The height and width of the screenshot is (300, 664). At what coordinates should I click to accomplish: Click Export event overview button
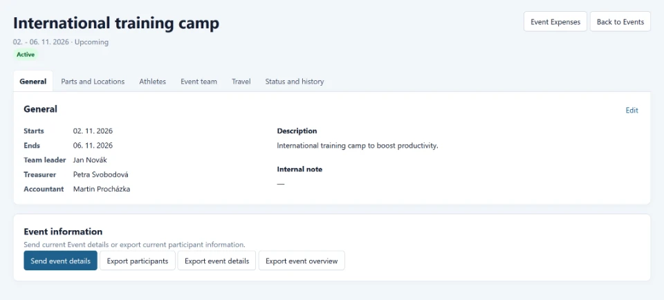coord(302,261)
